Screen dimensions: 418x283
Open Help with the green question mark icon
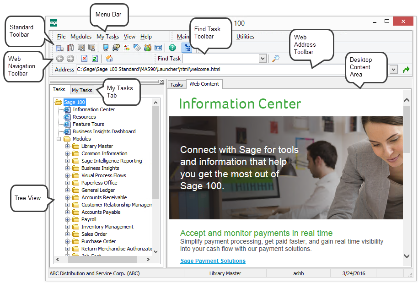coord(172,48)
